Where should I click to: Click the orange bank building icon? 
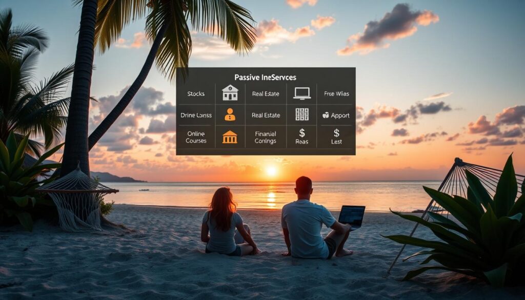pyautogui.click(x=230, y=137)
